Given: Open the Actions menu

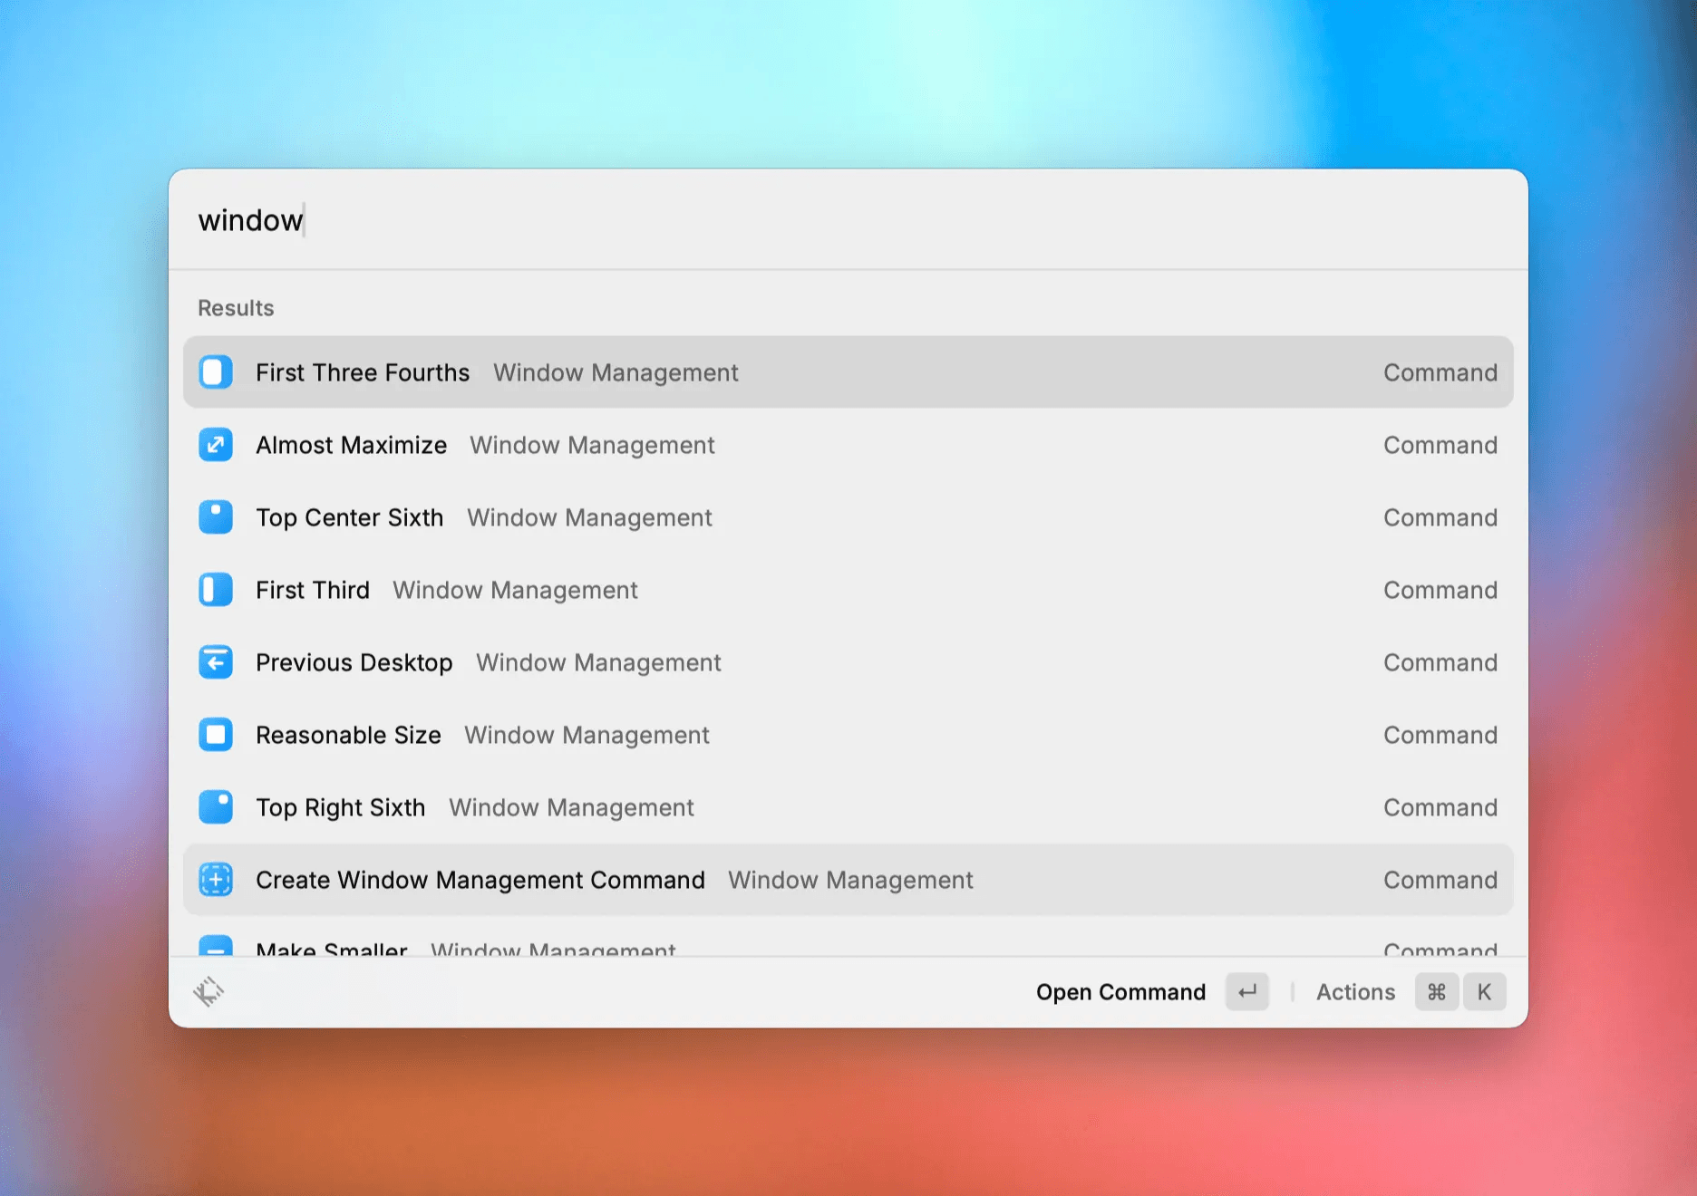Looking at the screenshot, I should (x=1355, y=992).
